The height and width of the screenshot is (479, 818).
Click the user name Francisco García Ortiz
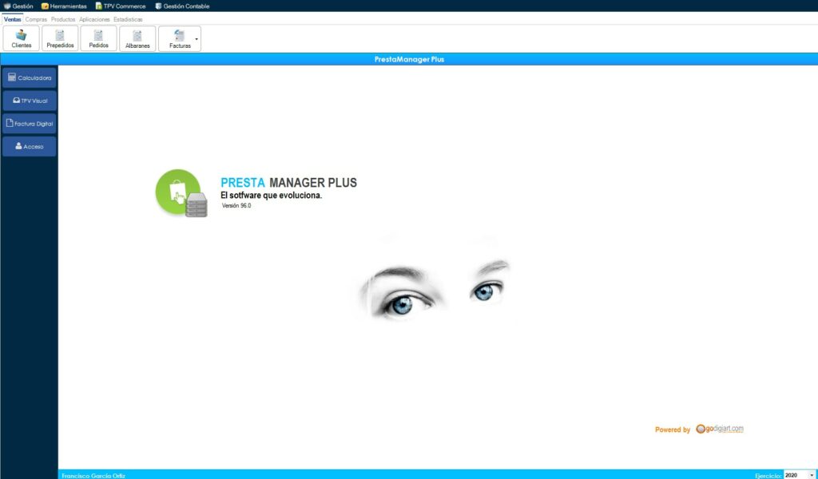click(x=93, y=475)
